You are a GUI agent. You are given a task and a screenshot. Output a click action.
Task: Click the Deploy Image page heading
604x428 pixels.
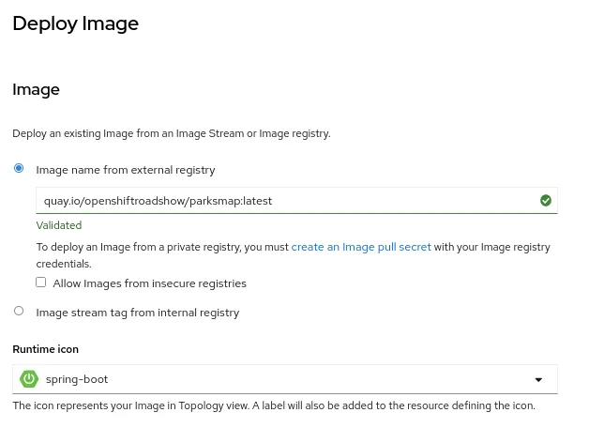coord(75,24)
